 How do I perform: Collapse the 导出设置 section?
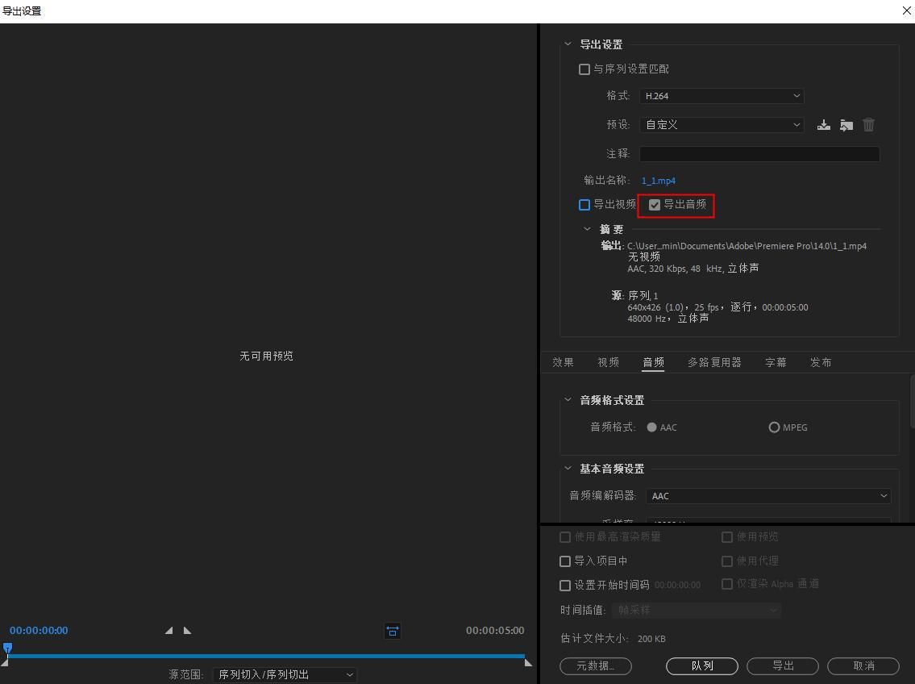click(568, 44)
